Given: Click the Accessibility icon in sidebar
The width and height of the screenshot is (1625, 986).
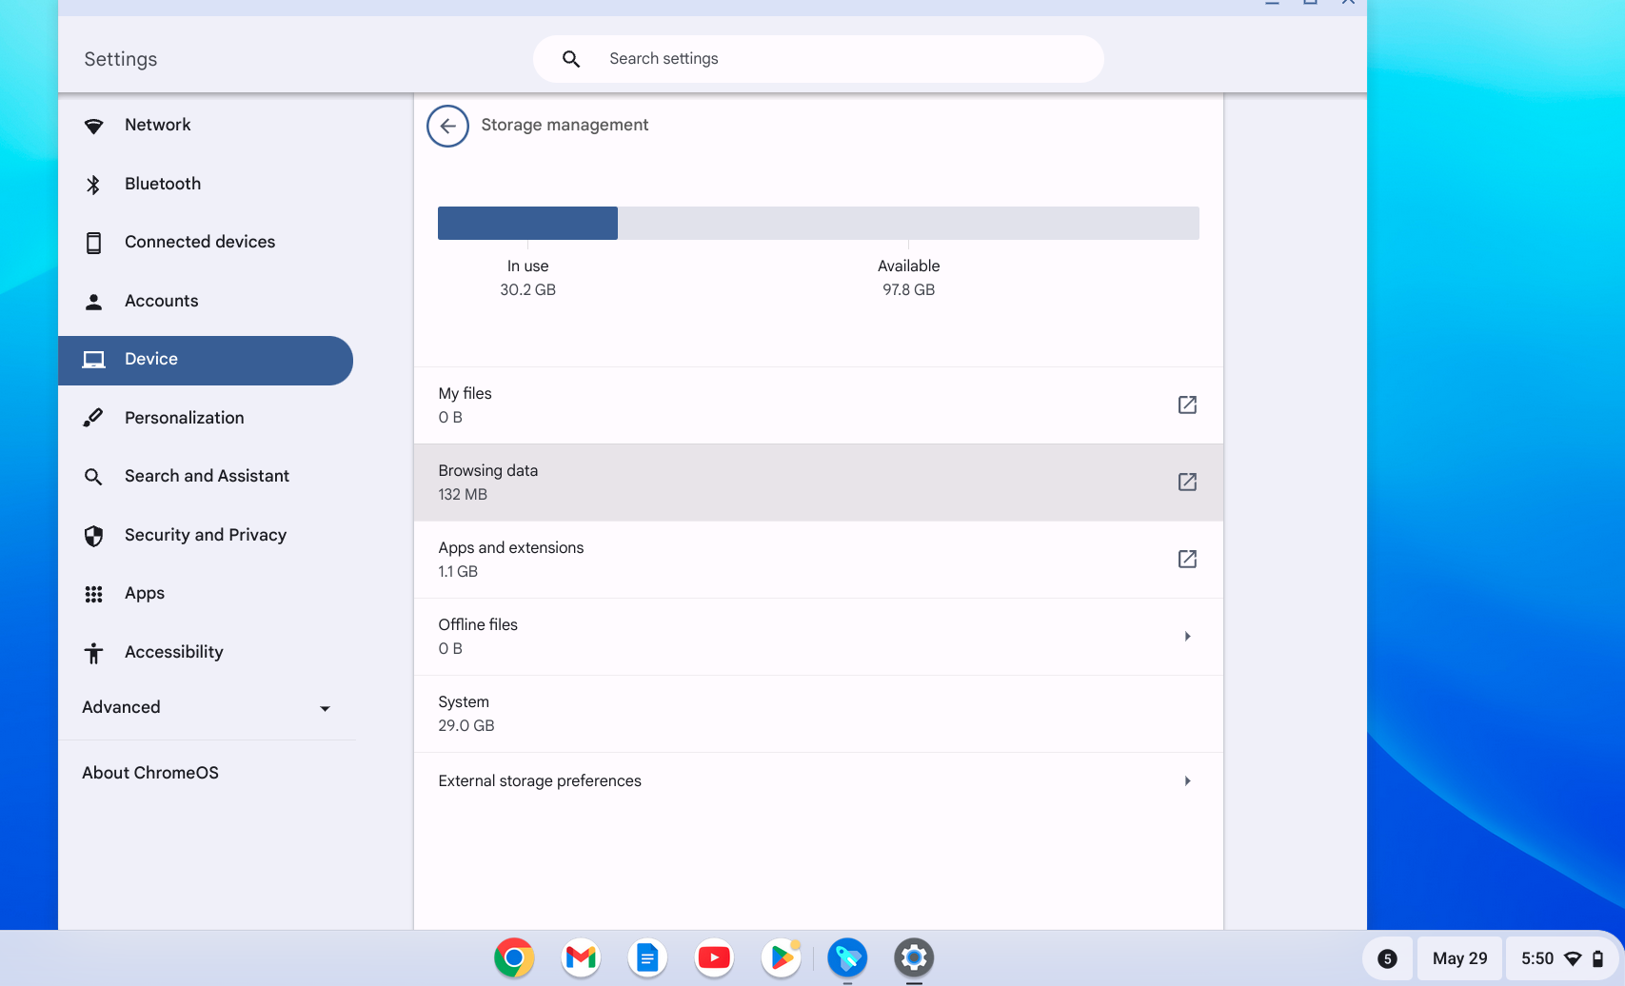Looking at the screenshot, I should pyautogui.click(x=94, y=652).
